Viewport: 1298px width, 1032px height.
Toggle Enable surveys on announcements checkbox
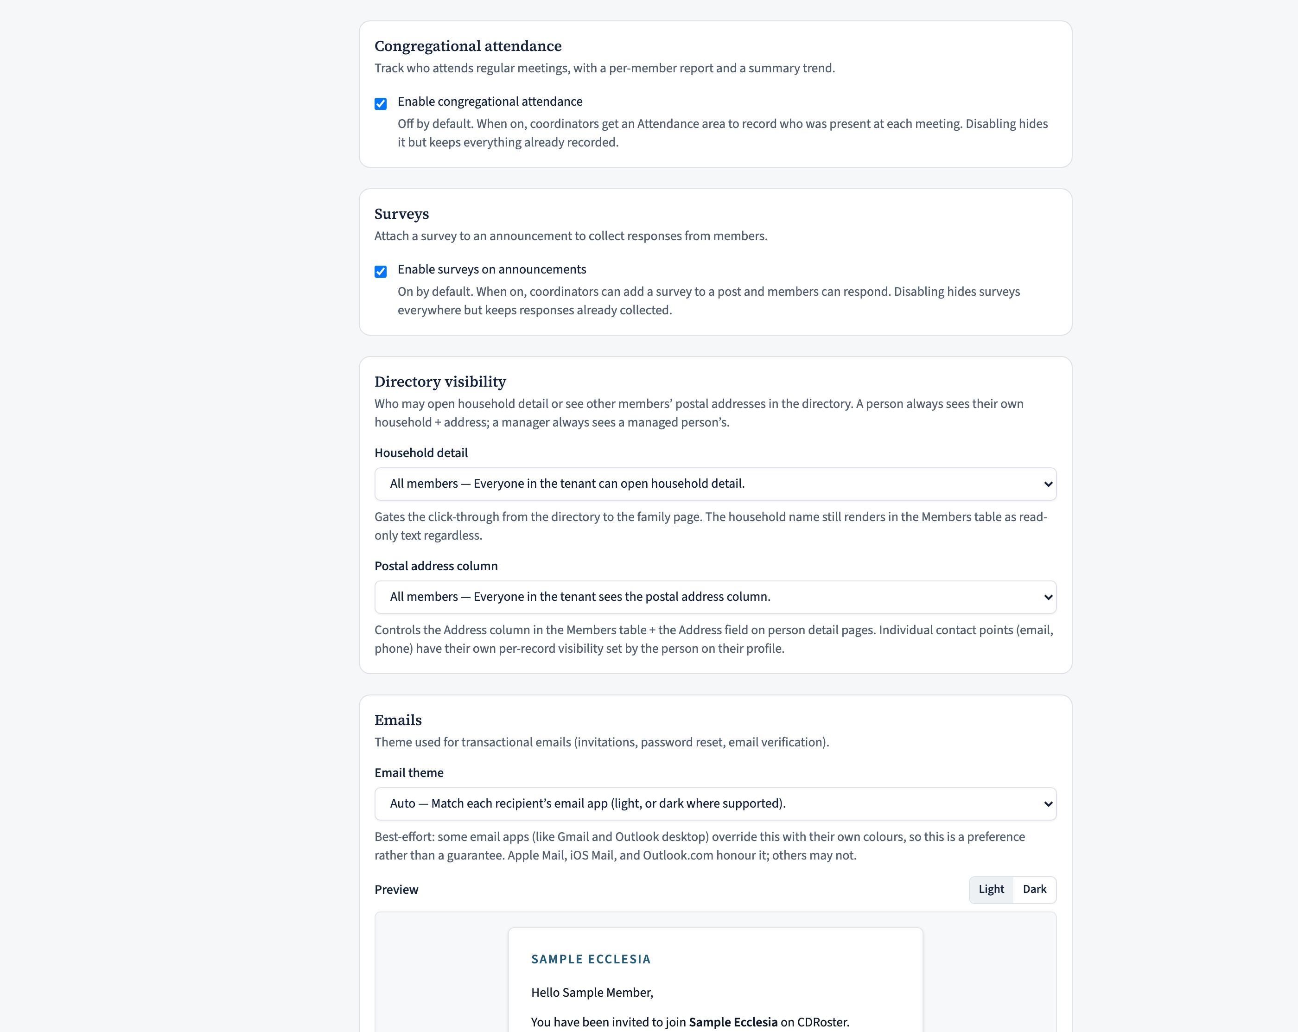pos(381,272)
